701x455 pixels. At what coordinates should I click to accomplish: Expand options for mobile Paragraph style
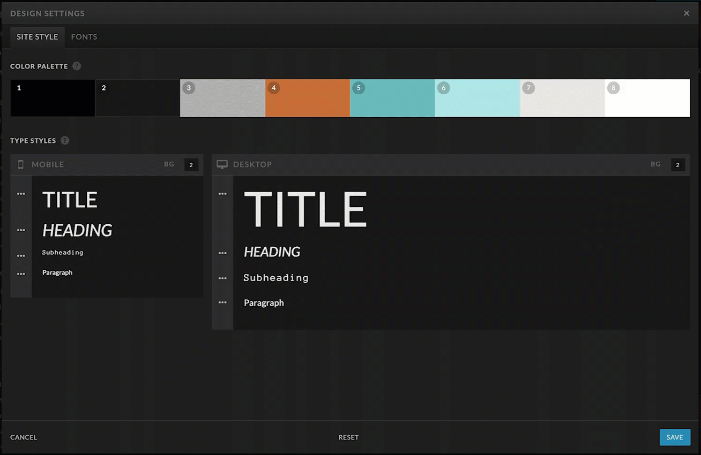point(21,274)
